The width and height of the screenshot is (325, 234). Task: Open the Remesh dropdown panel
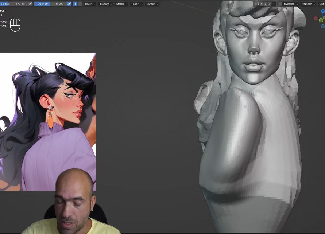[308, 4]
